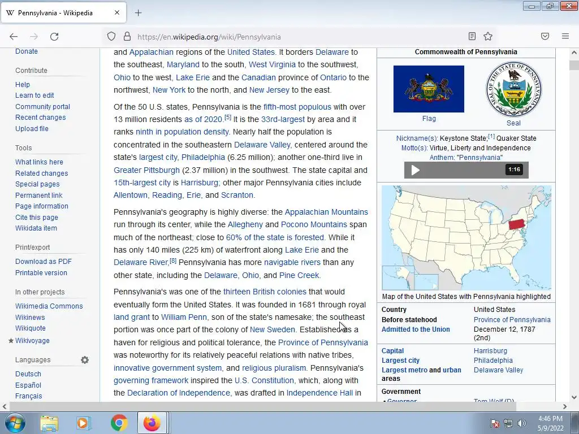Open the US map with Pennsylvania highlighted
Screen dimensions: 579x434
pos(466,238)
